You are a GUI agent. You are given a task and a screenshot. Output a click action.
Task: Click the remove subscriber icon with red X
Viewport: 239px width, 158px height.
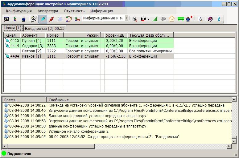[77, 19]
